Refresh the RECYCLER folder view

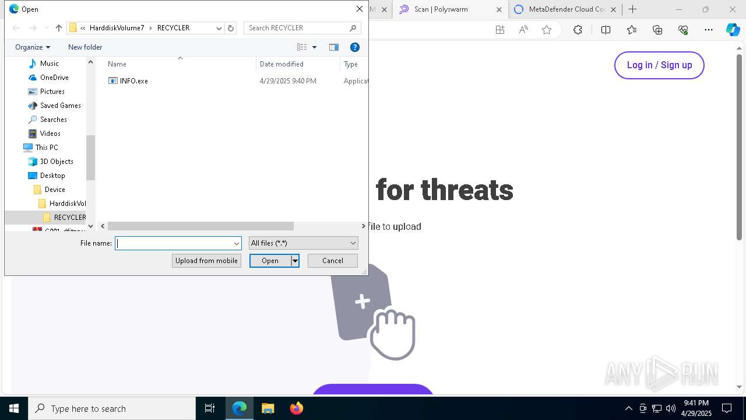point(231,28)
